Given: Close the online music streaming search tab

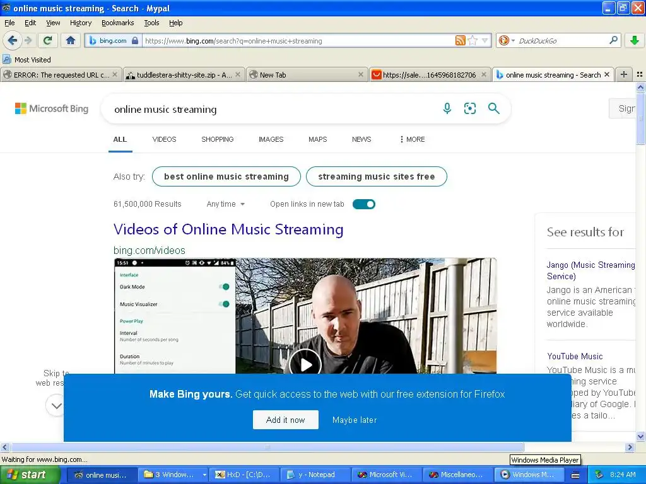Looking at the screenshot, I should pos(606,74).
